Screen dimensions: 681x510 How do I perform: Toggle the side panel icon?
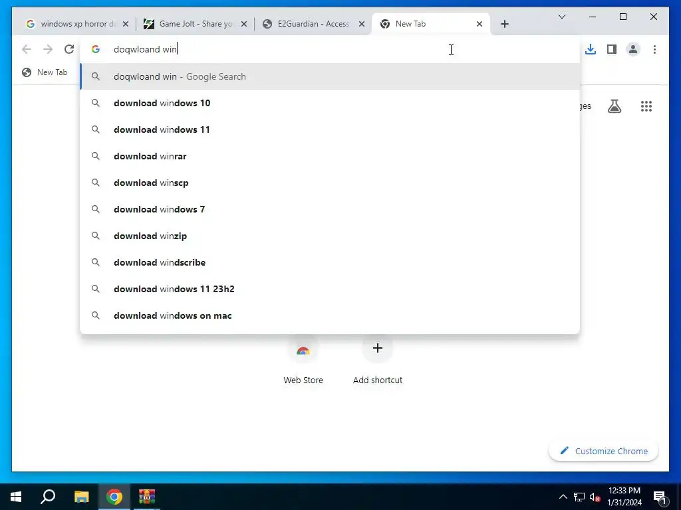click(x=612, y=49)
